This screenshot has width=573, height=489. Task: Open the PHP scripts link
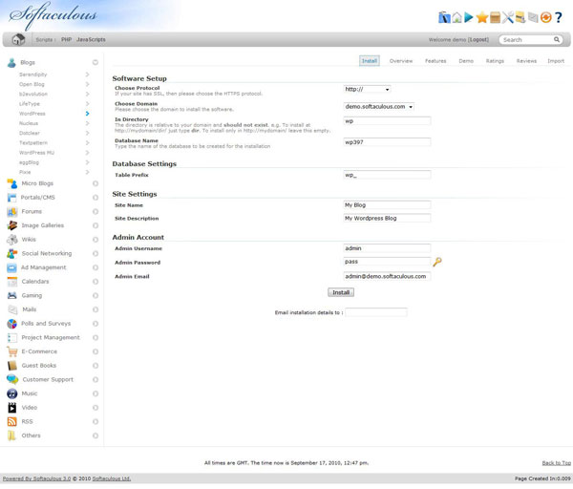[66, 39]
